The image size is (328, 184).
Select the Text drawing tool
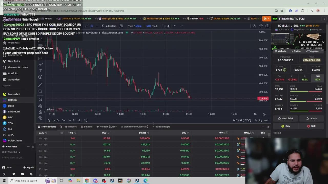click(40, 71)
